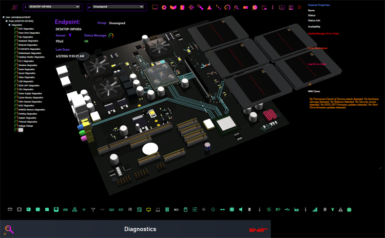Select the wrench tools icon in toolbar
This screenshot has width=385, height=238.
(x=200, y=7)
